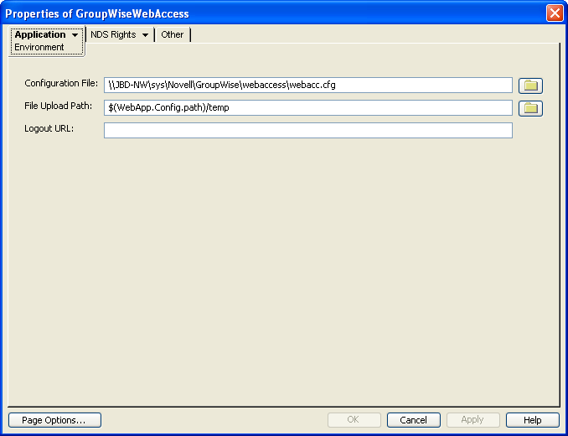Open the NDS Rights tab dropdown arrow
568x436 pixels.
pos(145,35)
